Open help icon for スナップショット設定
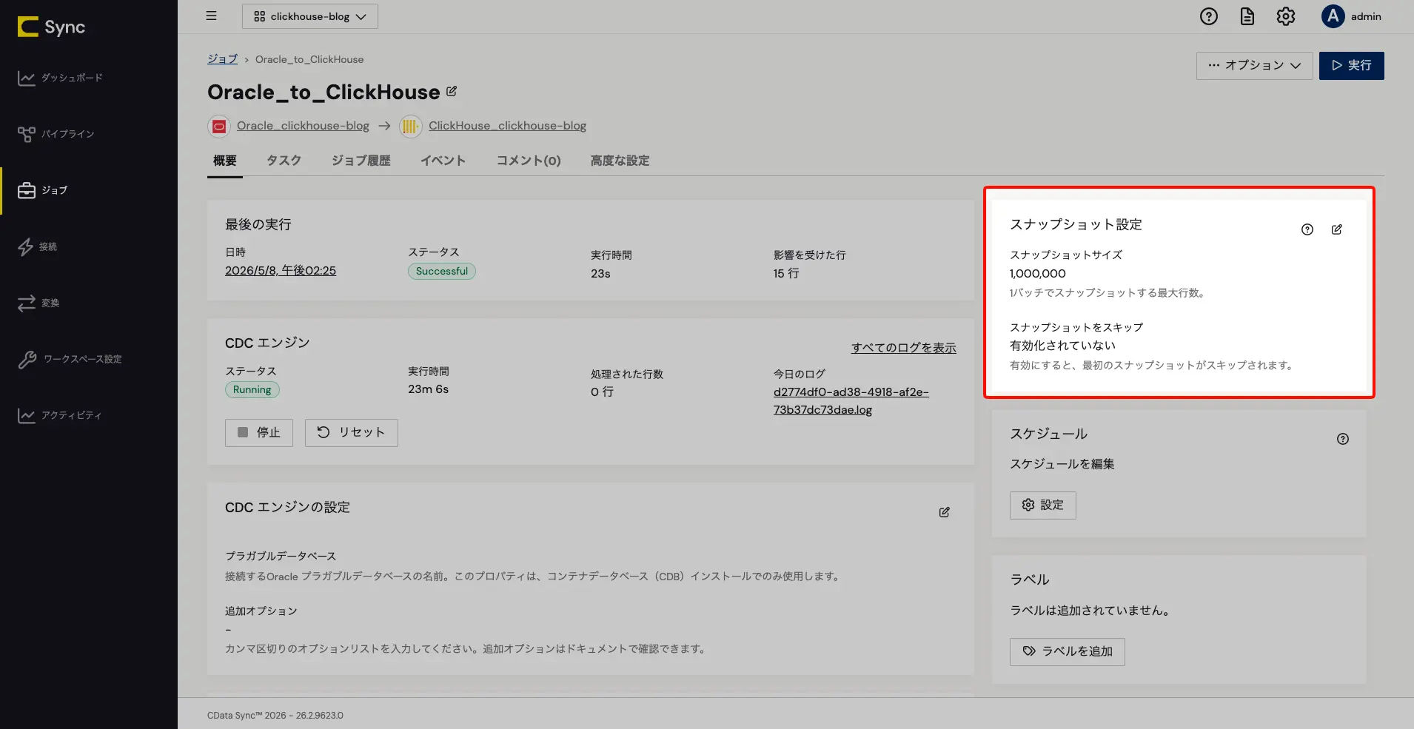This screenshot has height=729, width=1414. pos(1307,229)
